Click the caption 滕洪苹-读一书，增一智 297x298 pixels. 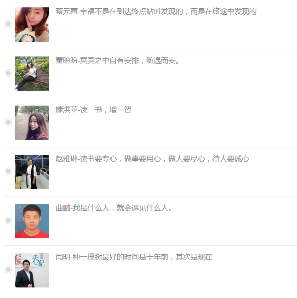[x=93, y=110]
